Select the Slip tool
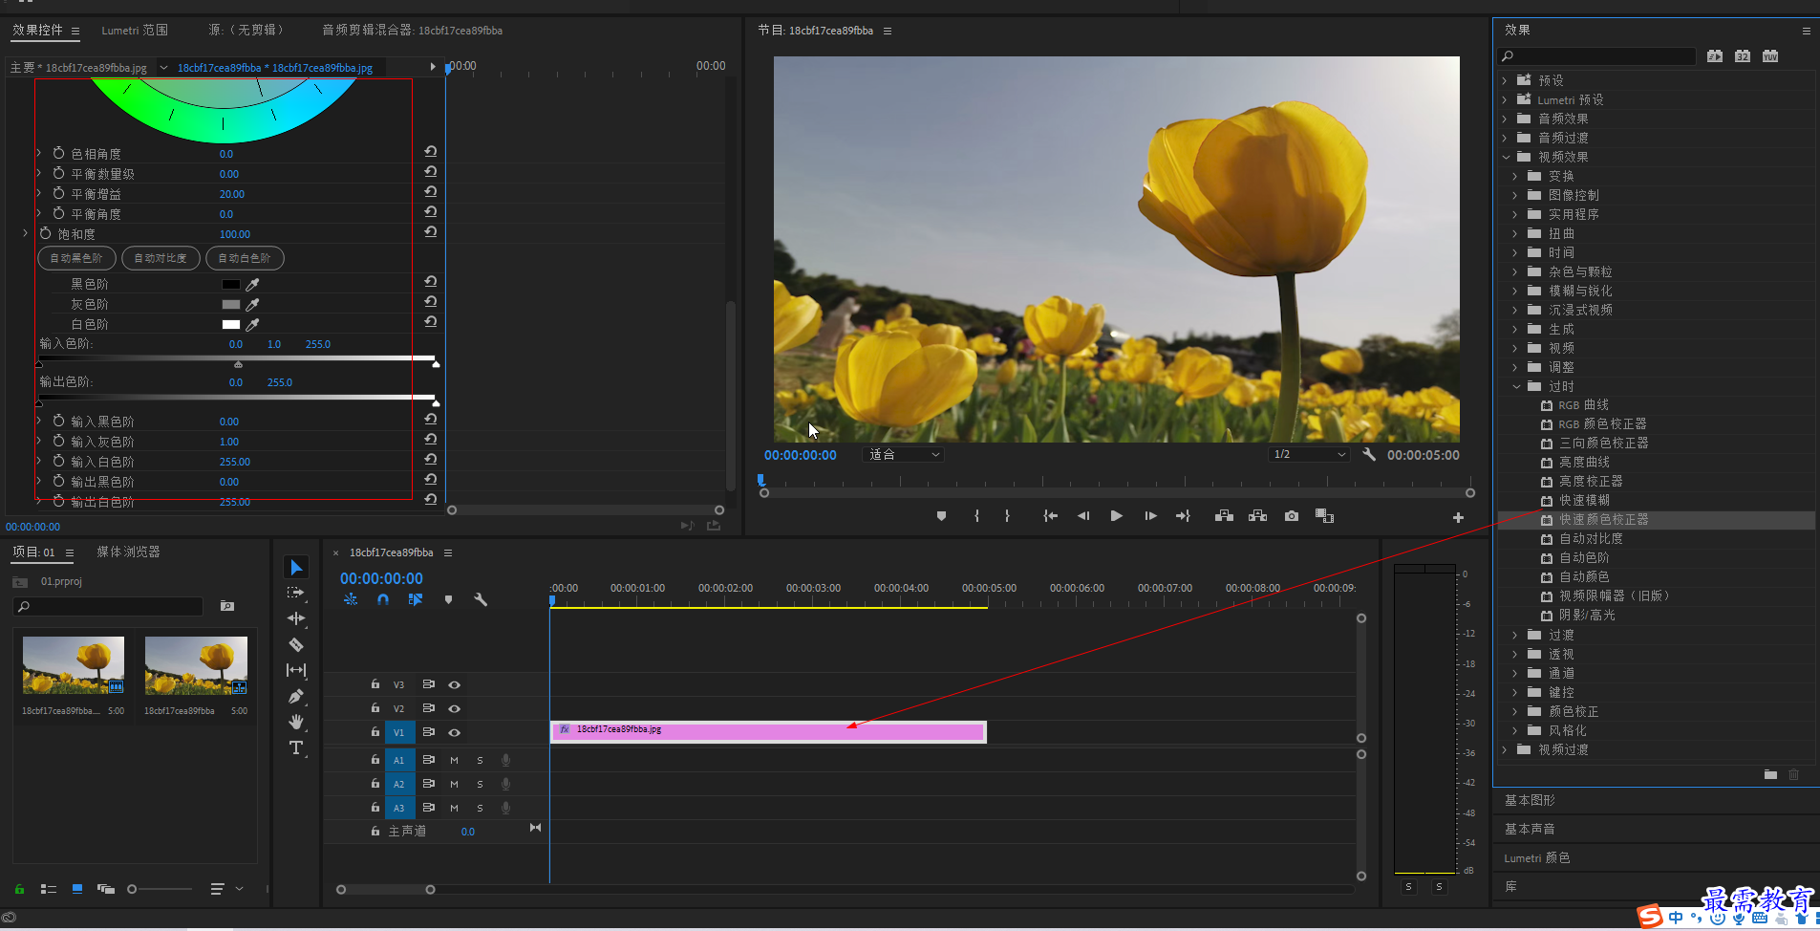The image size is (1820, 931). click(x=296, y=671)
